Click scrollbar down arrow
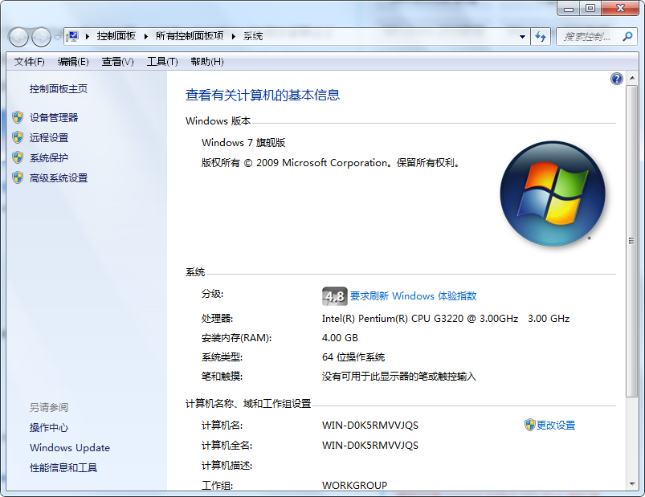This screenshot has height=497, width=645. tap(632, 484)
